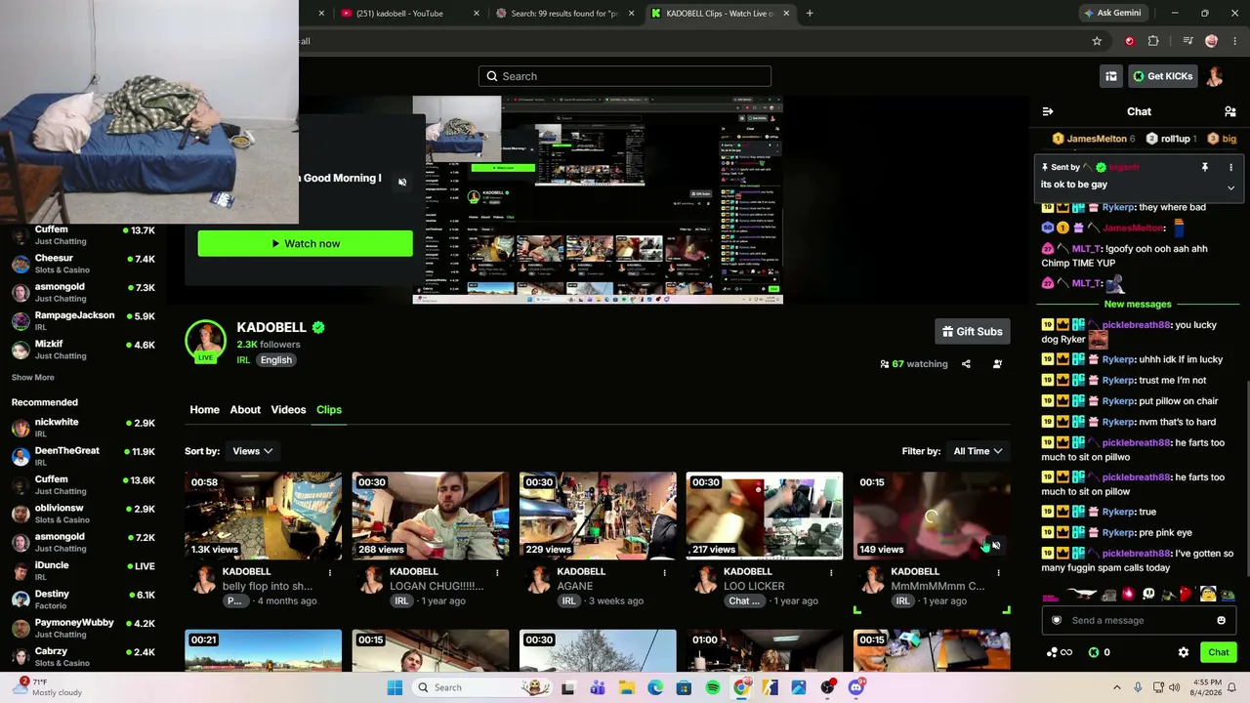The height and width of the screenshot is (703, 1250).
Task: Open the Kick shop icon beside Get KICKs
Action: point(1110,76)
